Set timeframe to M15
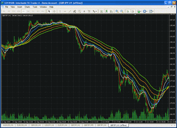 pos(14,11)
